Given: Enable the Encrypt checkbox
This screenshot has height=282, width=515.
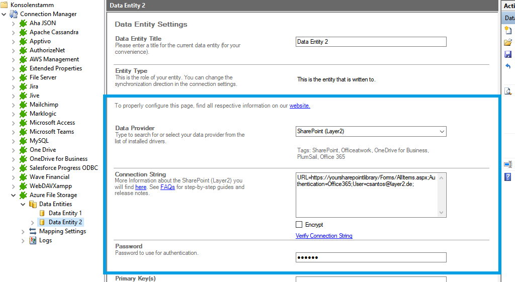Looking at the screenshot, I should tap(299, 225).
